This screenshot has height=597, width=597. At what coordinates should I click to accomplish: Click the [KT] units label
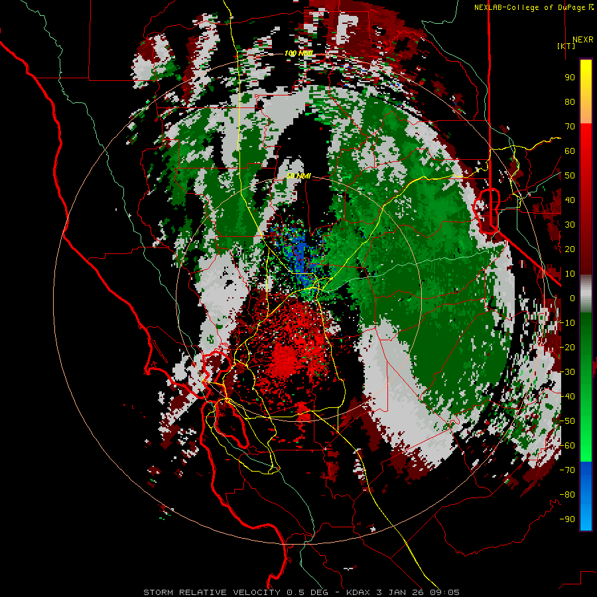(566, 46)
